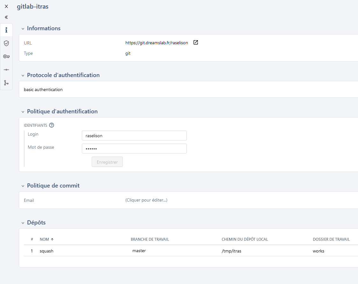The height and width of the screenshot is (284, 358).
Task: Open repositories view via the branch icon
Action: click(6, 83)
